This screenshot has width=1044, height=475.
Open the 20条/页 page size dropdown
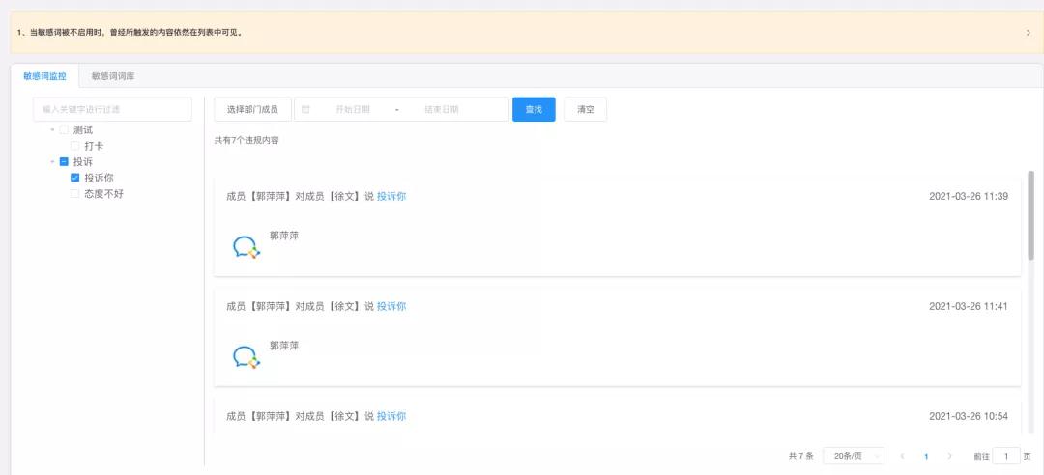(x=854, y=456)
